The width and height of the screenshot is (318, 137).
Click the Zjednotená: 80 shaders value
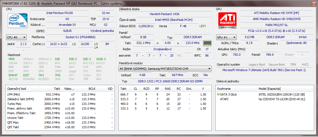297,43
